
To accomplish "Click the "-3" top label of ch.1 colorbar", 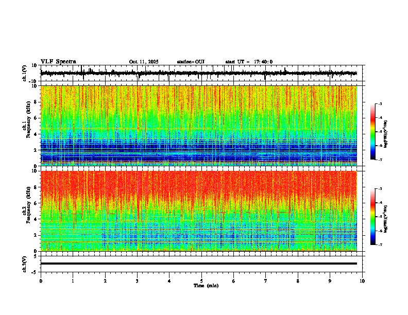I will click(380, 103).
